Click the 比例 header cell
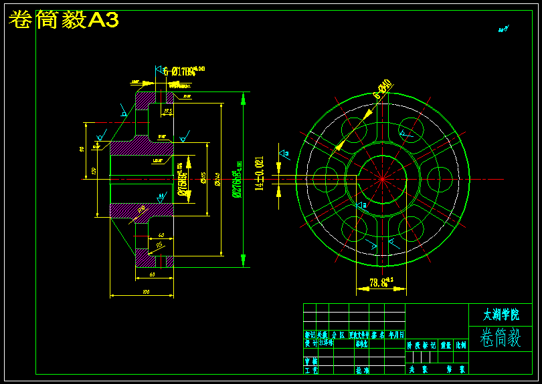Screen dimensions: 542x384 [x=461, y=345]
